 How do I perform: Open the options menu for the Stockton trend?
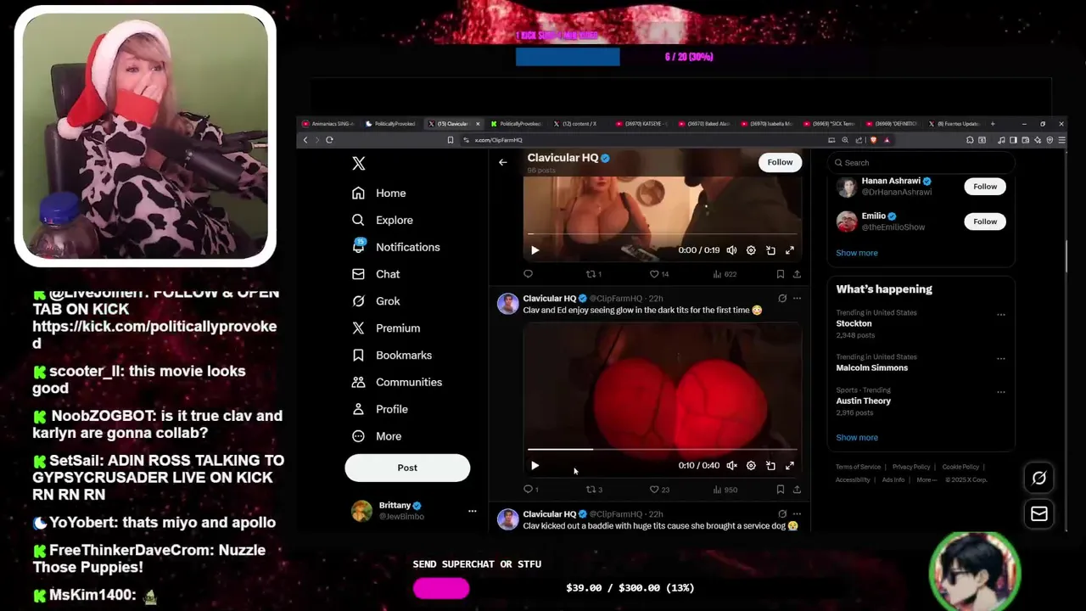click(x=1001, y=315)
